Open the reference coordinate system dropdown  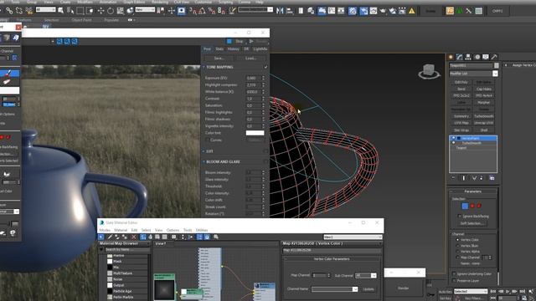tap(145, 10)
